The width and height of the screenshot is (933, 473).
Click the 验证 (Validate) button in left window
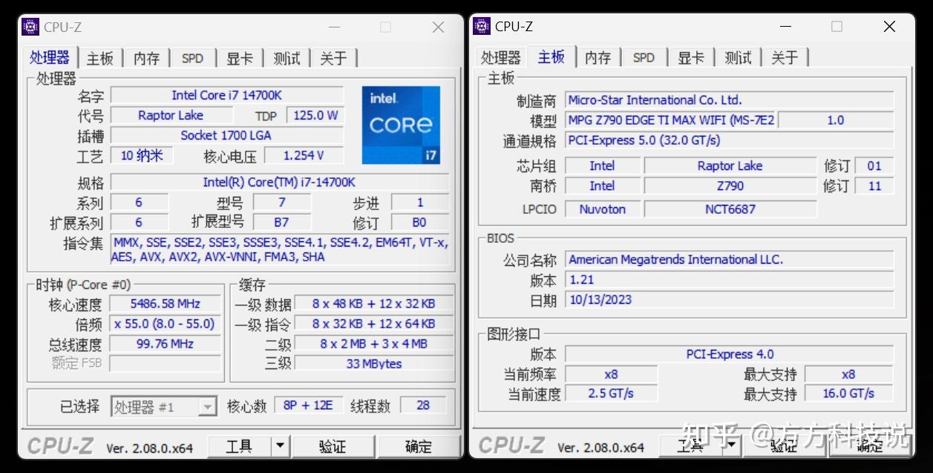(x=333, y=446)
